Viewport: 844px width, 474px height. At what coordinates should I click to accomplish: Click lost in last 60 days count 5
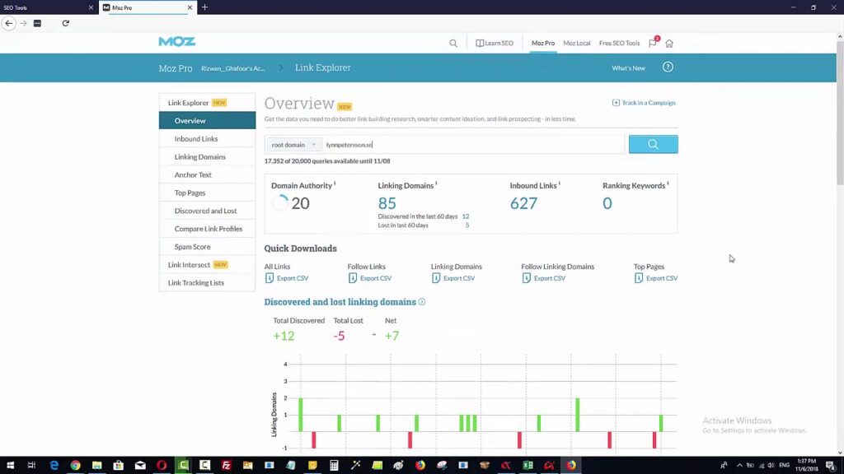click(x=467, y=225)
